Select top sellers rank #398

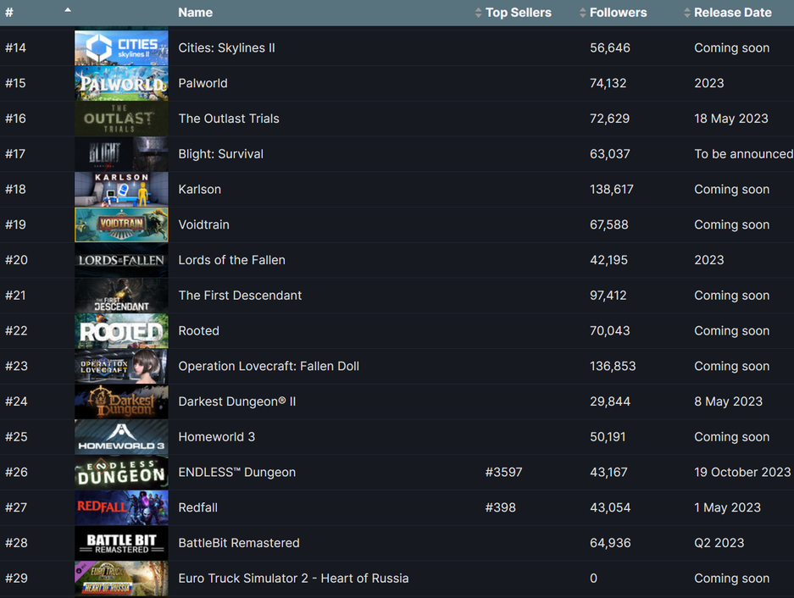point(500,508)
